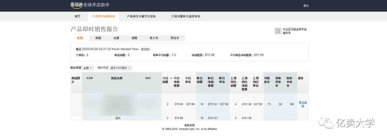This screenshot has width=387, height=140.
Task: Select the 美国 marketplace tab
Action: (80, 38)
